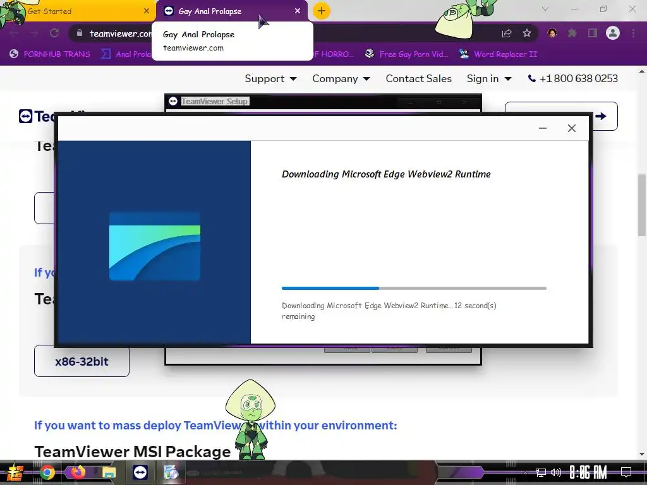647x485 pixels.
Task: Open a new tab with the plus button
Action: click(x=322, y=11)
